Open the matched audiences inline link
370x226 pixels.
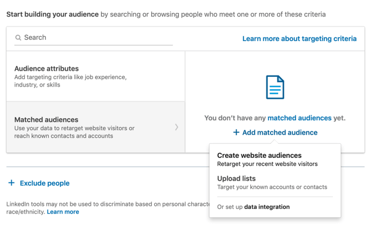(x=300, y=118)
